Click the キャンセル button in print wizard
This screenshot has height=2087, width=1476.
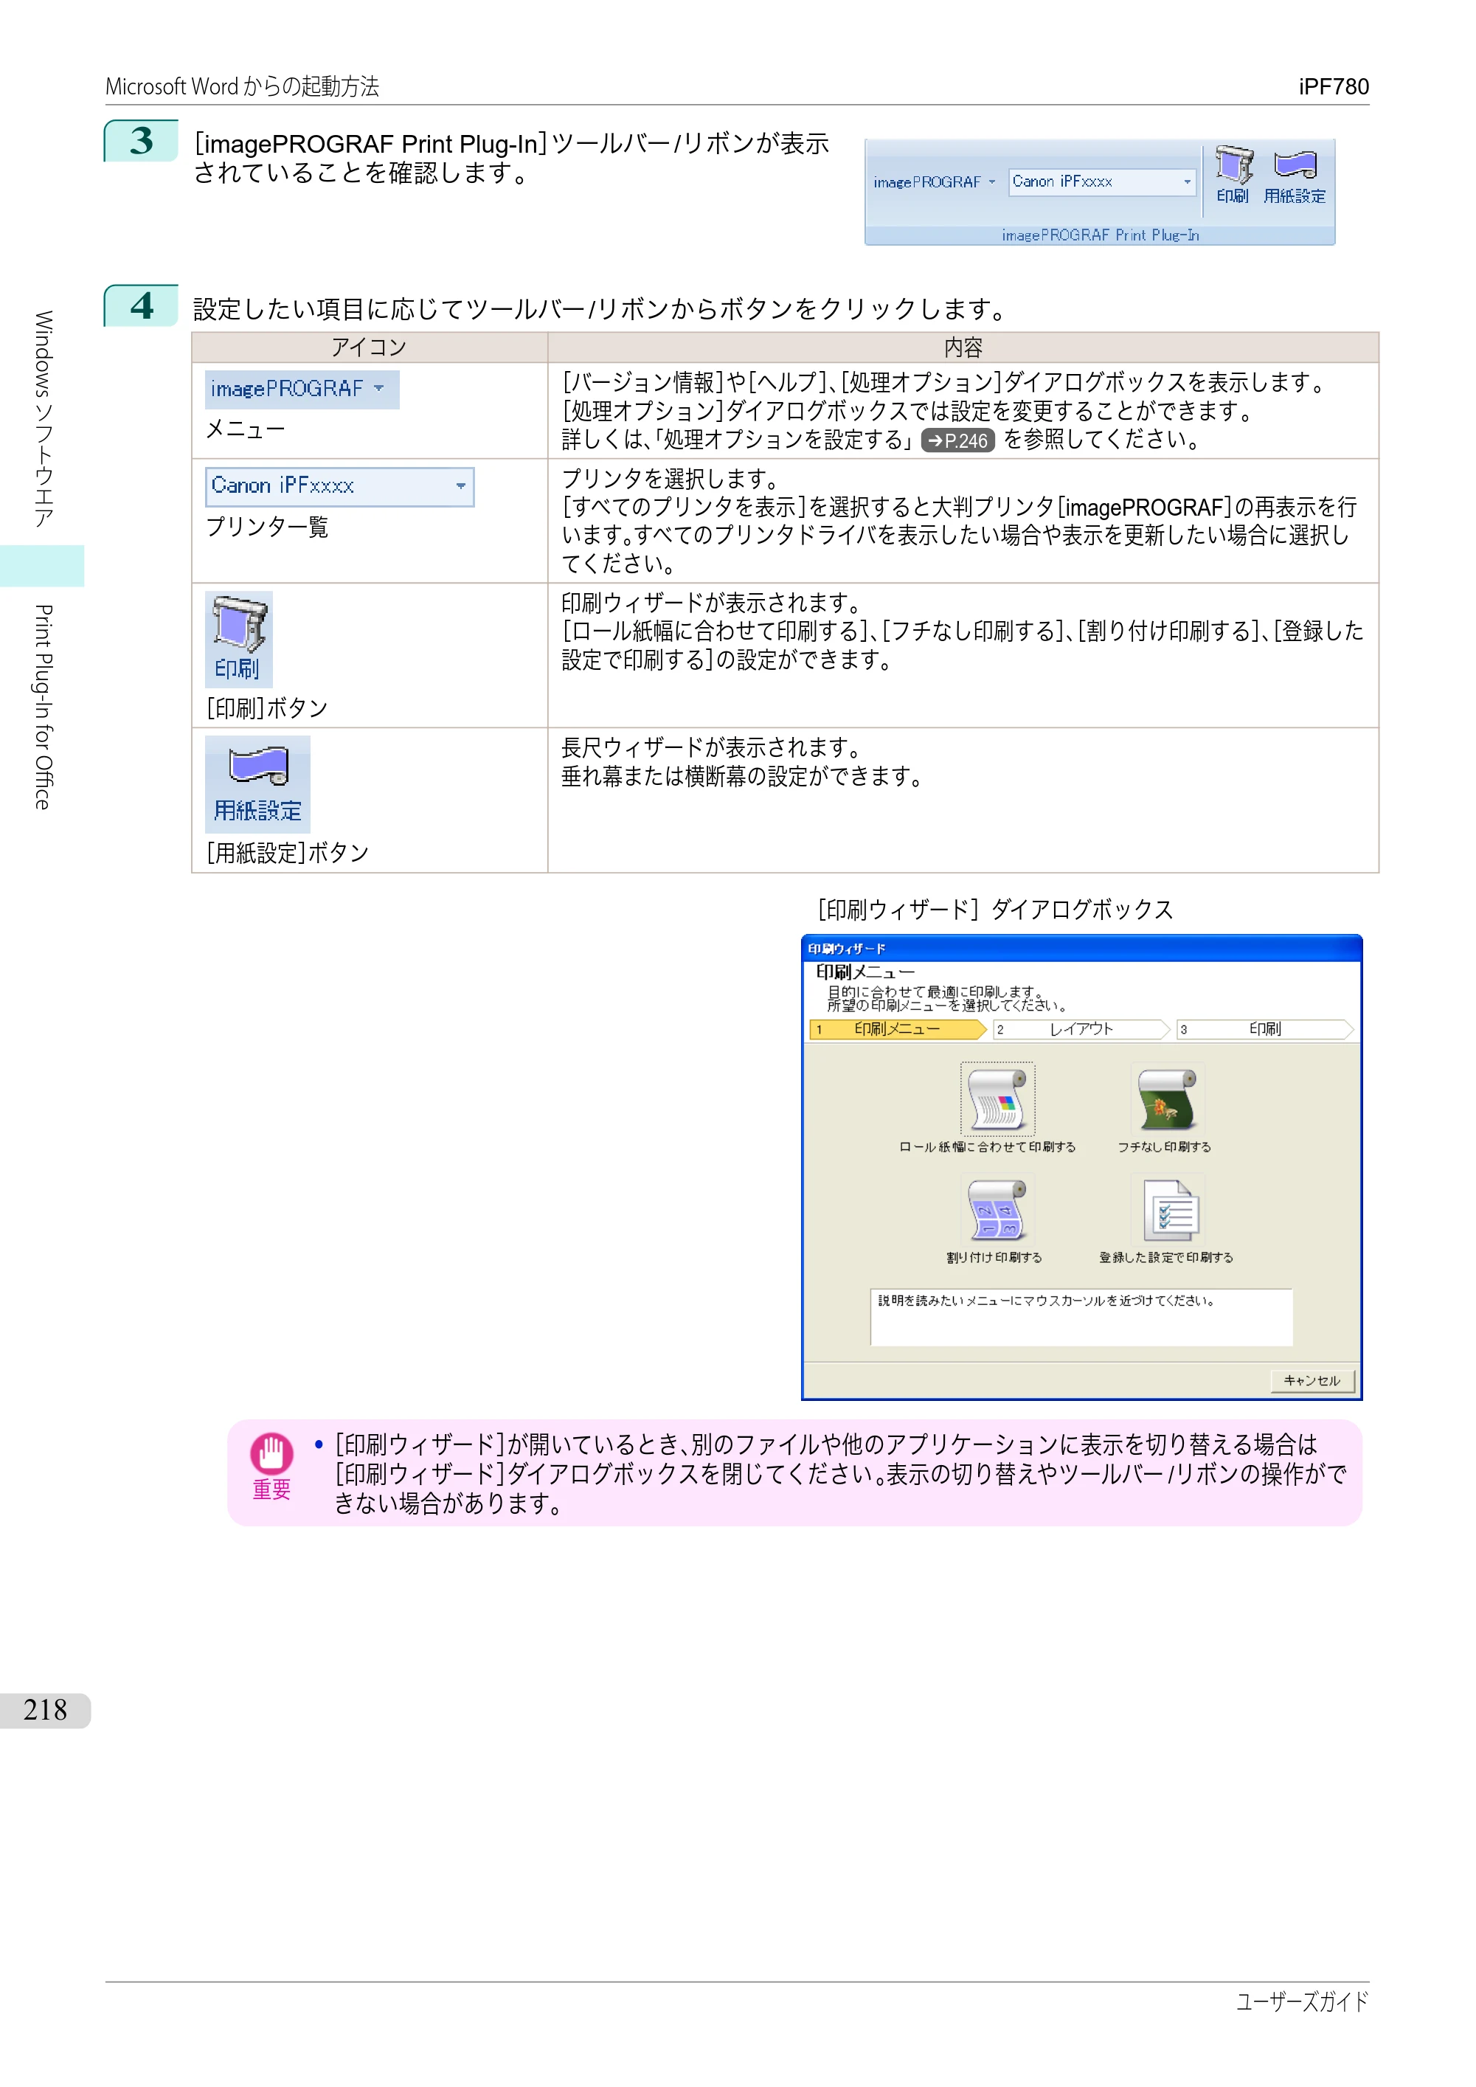(x=1312, y=1381)
